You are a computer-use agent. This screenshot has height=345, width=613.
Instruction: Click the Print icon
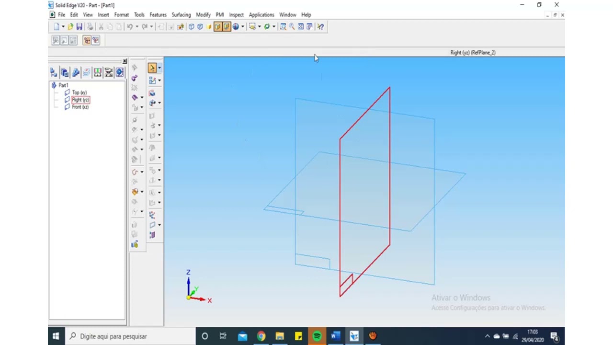point(90,27)
